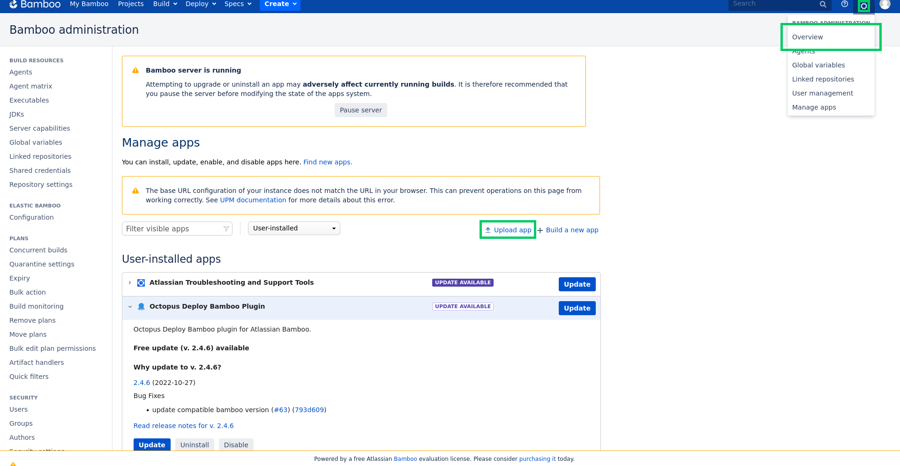900x466 pixels.
Task: Open Move plans in the sidebar
Action: pos(28,334)
